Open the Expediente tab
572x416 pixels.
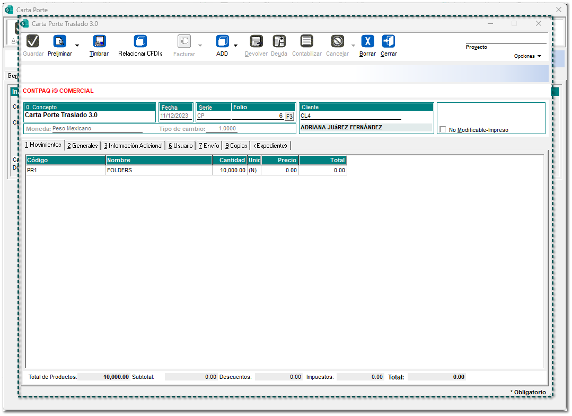tap(270, 146)
